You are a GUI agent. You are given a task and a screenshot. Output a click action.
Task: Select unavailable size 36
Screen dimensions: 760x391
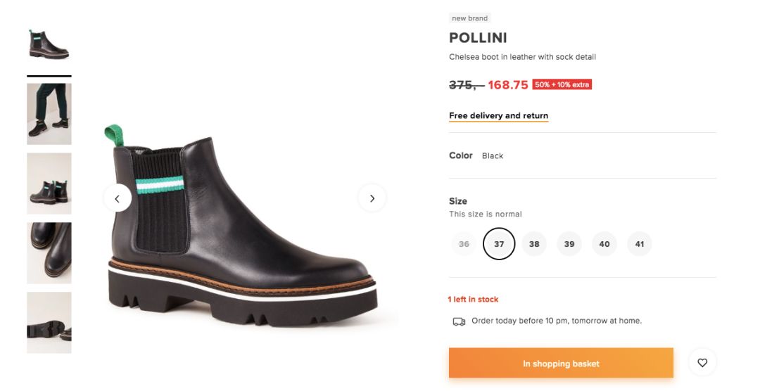[464, 244]
